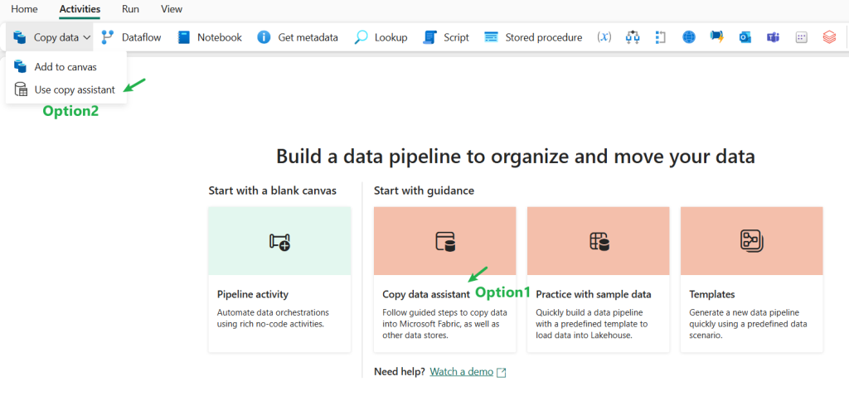Click the Lookup magnifier icon

(x=361, y=37)
